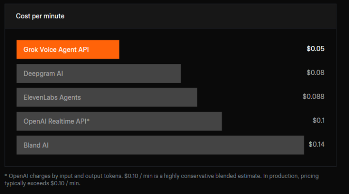The image size is (349, 194).
Task: Select the $0.088 price value
Action: point(314,96)
